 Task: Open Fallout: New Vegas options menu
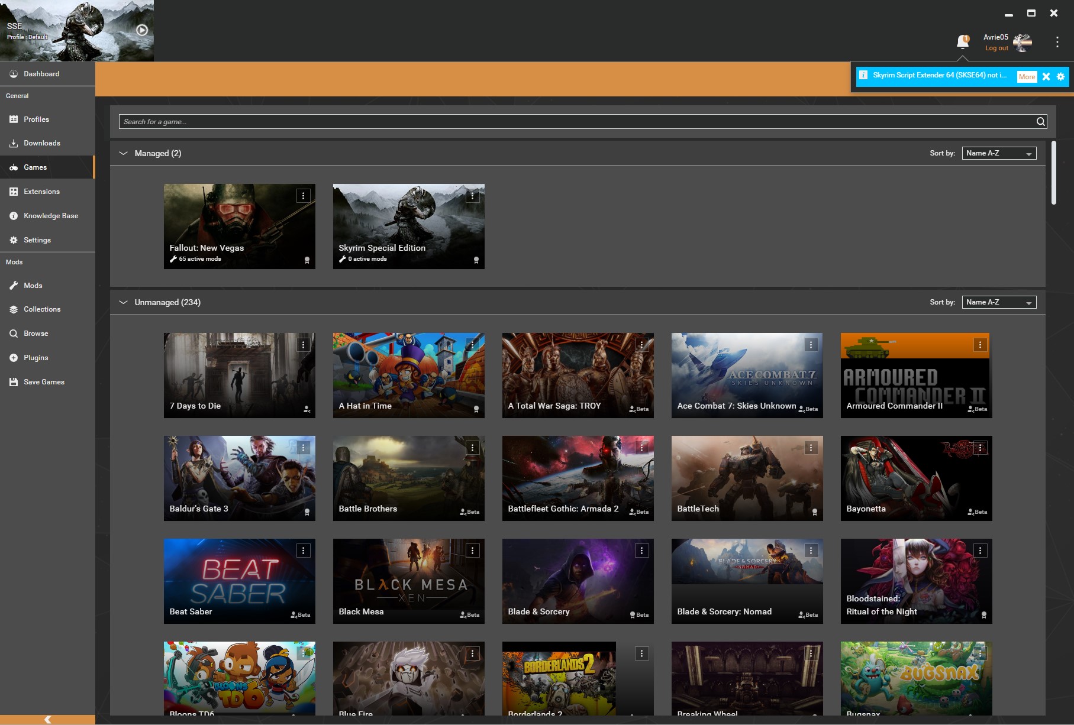coord(304,196)
